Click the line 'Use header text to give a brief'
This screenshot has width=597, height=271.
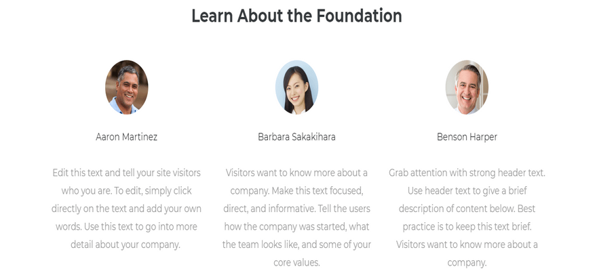click(x=467, y=191)
